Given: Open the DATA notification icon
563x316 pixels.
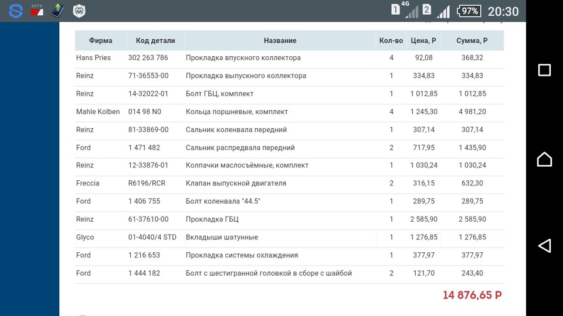Looking at the screenshot, I should tap(36, 11).
